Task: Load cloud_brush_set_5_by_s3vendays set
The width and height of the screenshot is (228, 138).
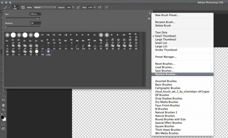Action: [182, 92]
